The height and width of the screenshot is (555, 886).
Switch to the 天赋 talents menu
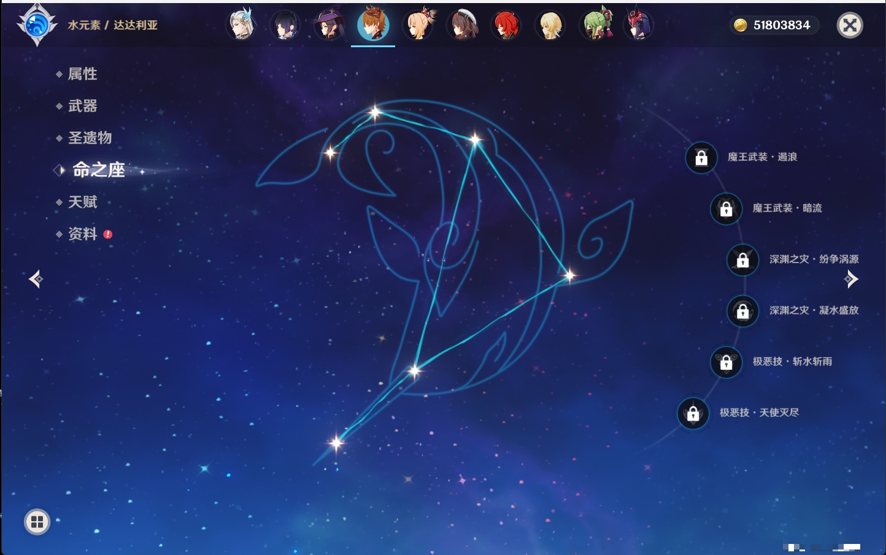pyautogui.click(x=82, y=202)
